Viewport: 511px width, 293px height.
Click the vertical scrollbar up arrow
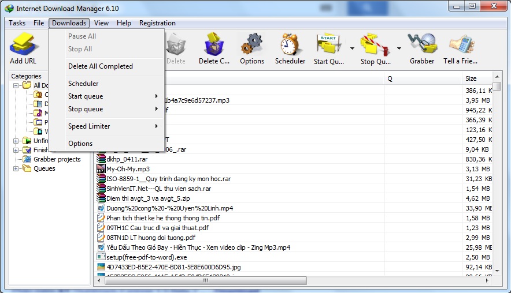pos(497,77)
